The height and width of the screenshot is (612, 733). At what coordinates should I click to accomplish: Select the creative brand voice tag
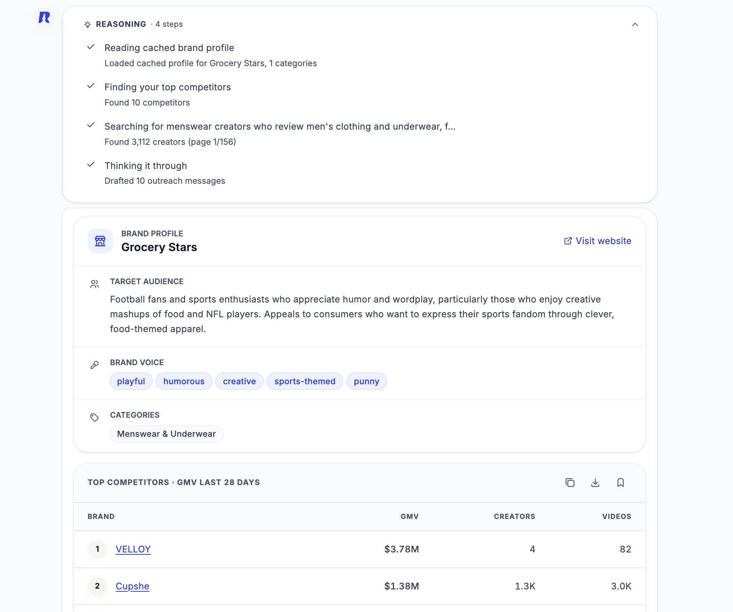point(240,381)
